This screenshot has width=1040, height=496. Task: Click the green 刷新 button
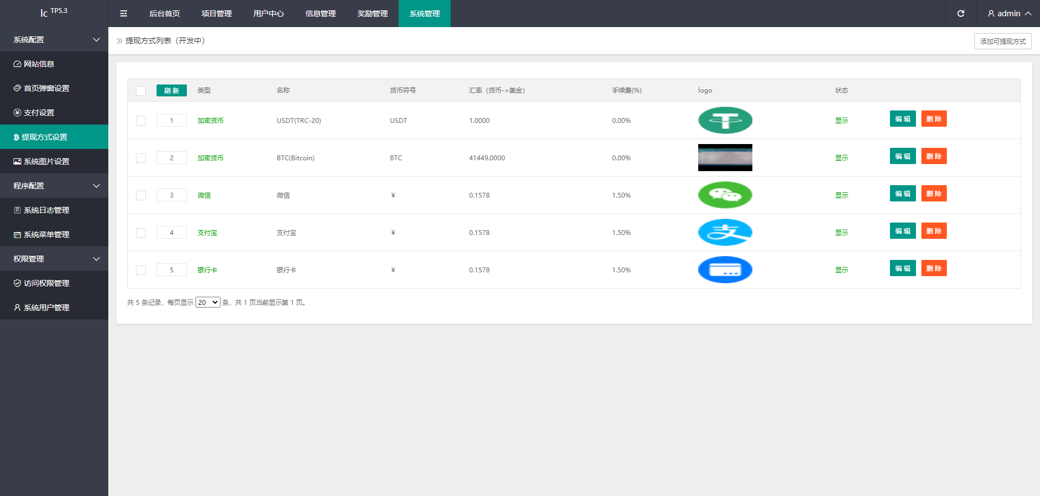tap(172, 90)
